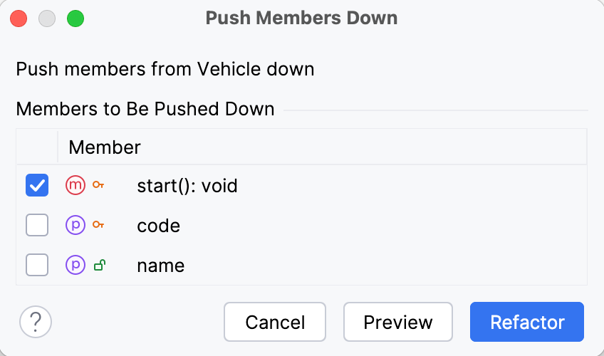Click the Push Members Down title bar
This screenshot has width=604, height=356.
[x=301, y=19]
